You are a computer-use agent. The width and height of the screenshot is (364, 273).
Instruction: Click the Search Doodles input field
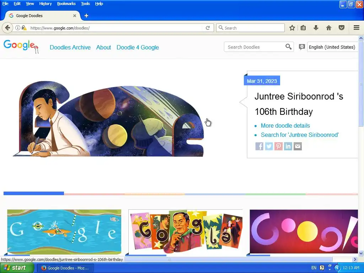(x=255, y=47)
